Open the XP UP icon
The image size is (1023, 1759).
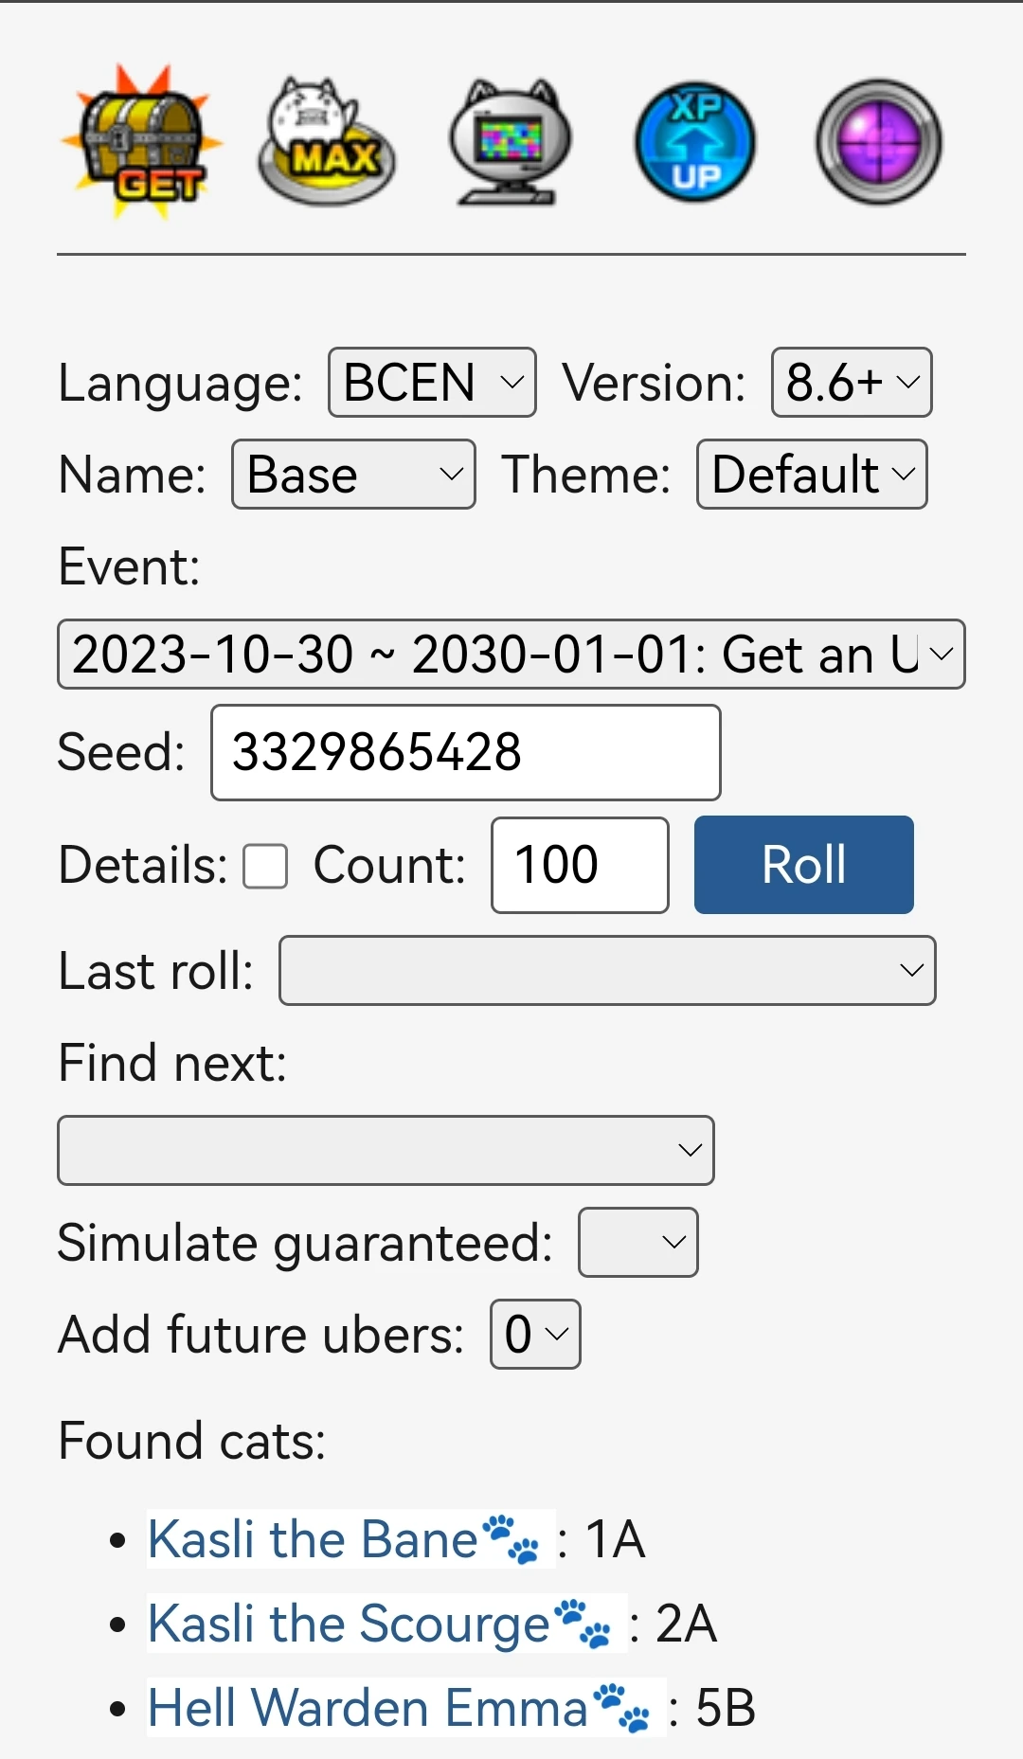click(695, 143)
